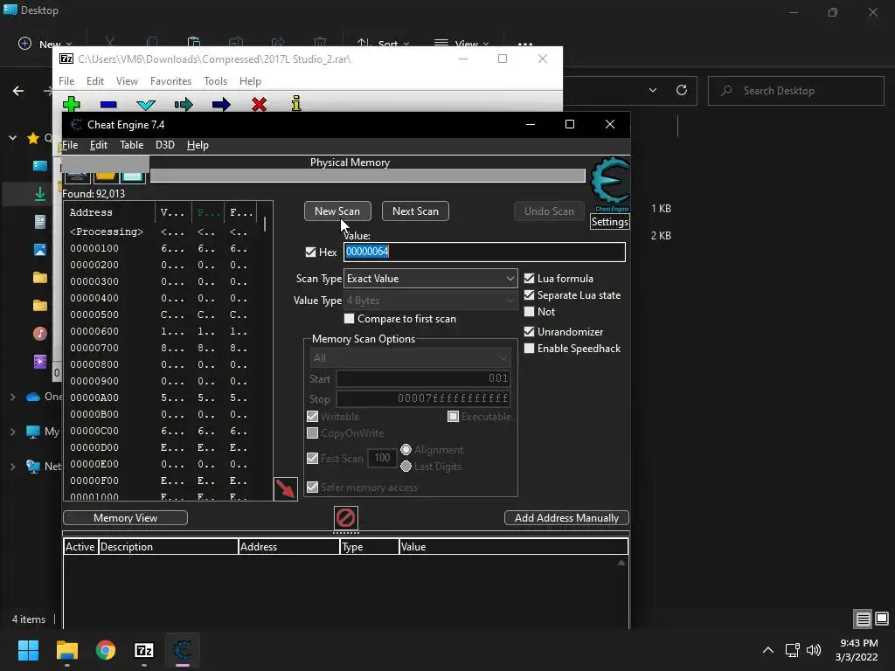
Task: Toggle the Writable checkbox
Action: (x=312, y=417)
